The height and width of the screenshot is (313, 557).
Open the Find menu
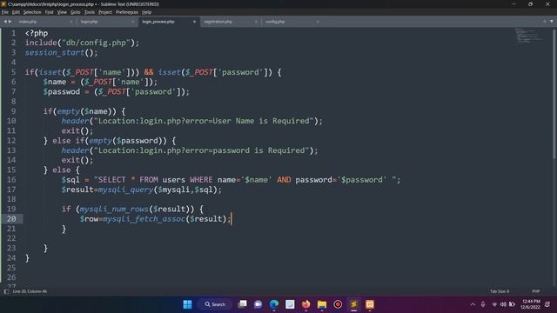coord(49,12)
